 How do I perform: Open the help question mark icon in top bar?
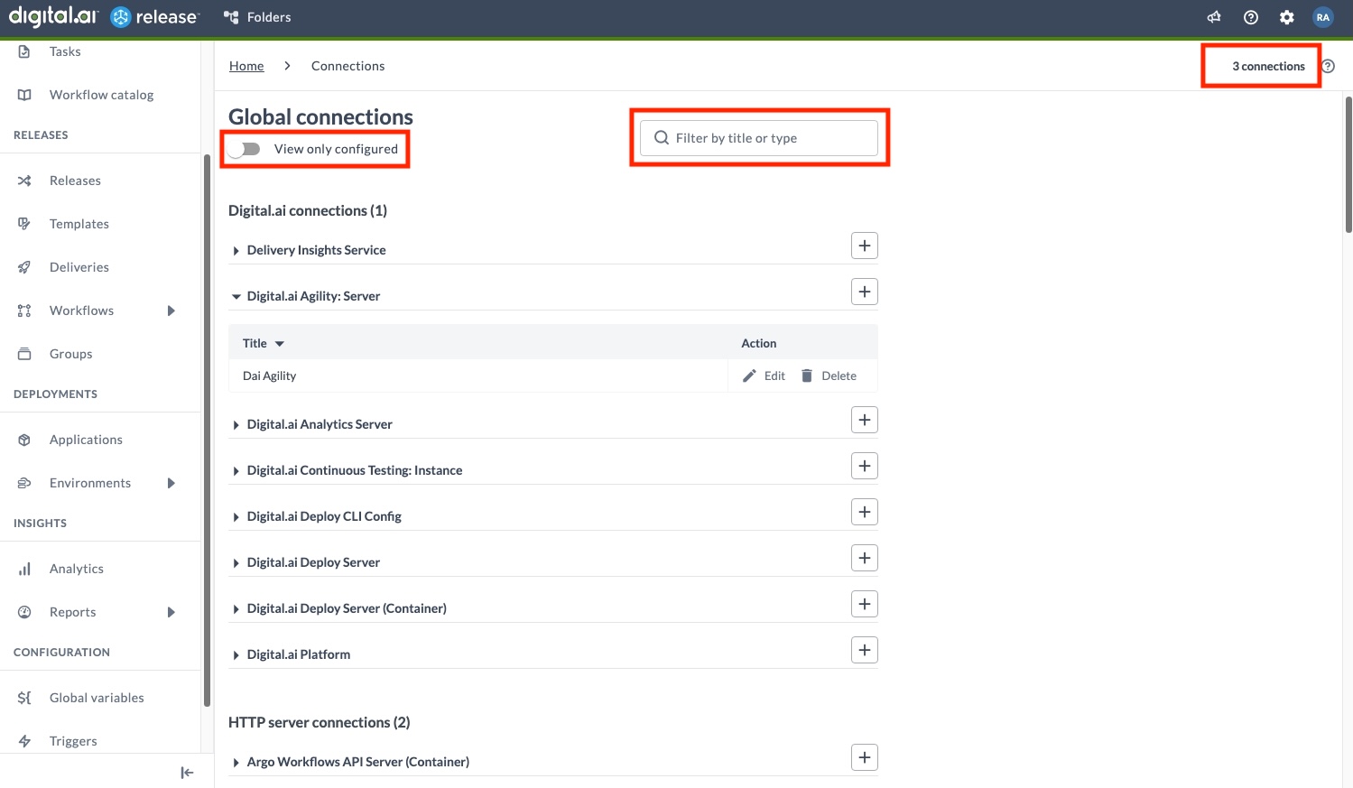1250,17
